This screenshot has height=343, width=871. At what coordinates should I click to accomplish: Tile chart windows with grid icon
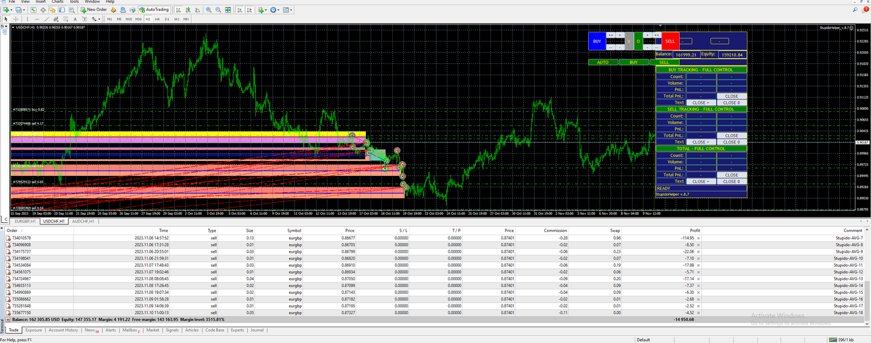[x=228, y=9]
